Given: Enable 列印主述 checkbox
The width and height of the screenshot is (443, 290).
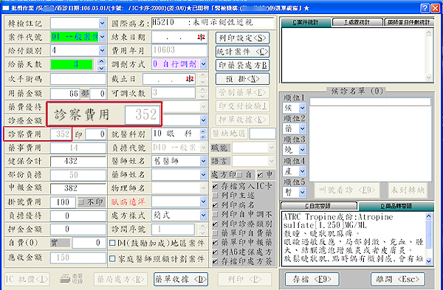Looking at the screenshot, I should click(x=216, y=196).
